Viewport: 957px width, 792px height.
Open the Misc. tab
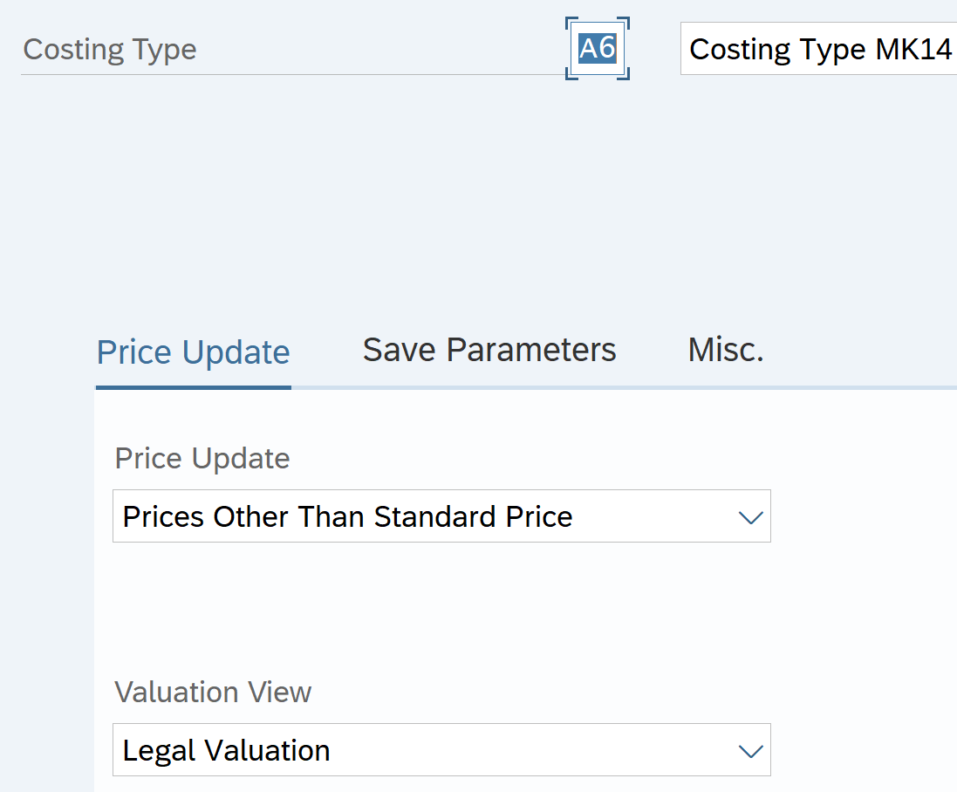click(x=726, y=350)
